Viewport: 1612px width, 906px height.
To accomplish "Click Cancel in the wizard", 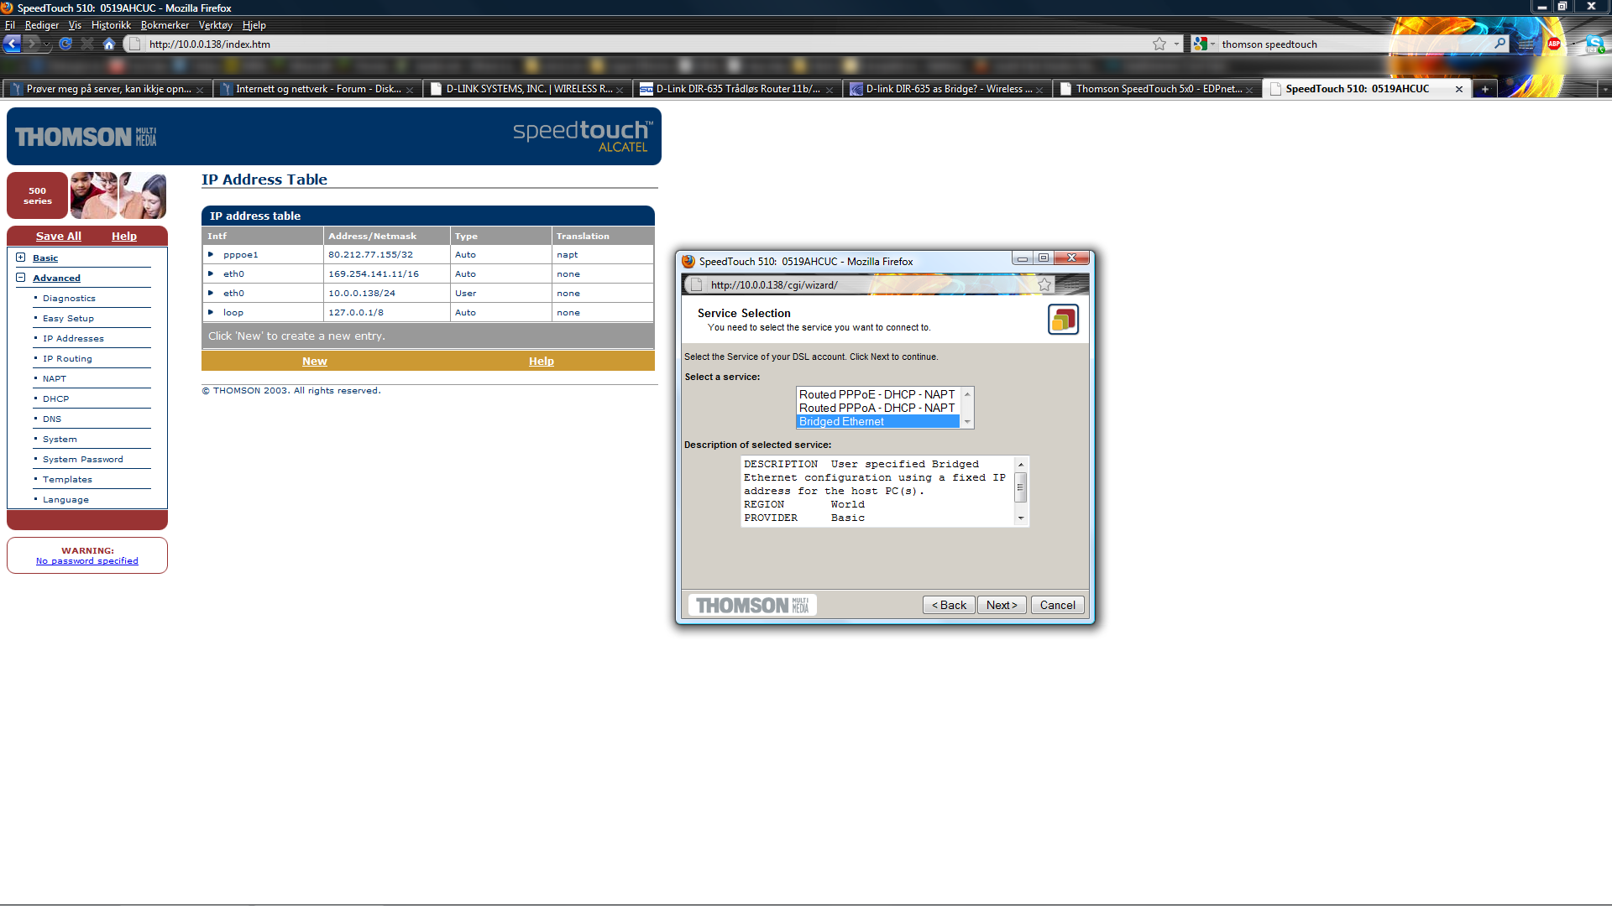I will [x=1058, y=605].
